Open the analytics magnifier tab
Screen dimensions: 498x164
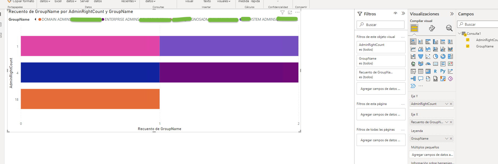[449, 28]
